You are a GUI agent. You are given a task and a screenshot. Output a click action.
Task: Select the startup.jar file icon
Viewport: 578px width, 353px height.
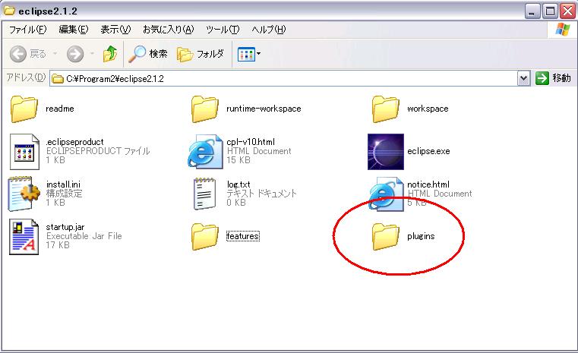click(24, 237)
